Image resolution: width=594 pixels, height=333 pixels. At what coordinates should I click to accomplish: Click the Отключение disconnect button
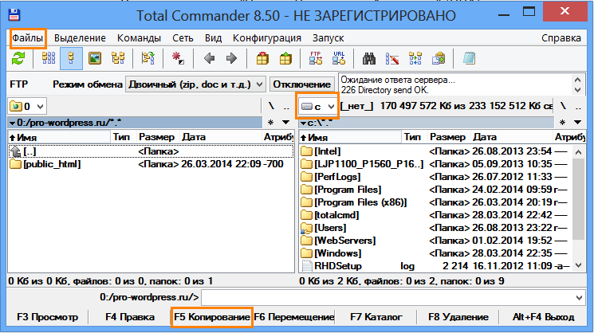(302, 84)
